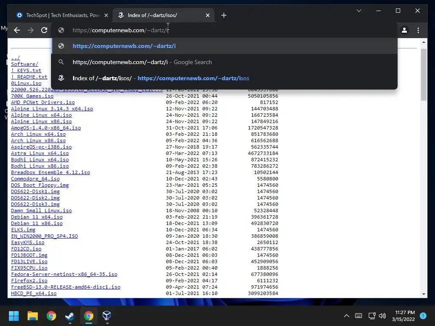Download FD12CD.iso

click(26, 249)
